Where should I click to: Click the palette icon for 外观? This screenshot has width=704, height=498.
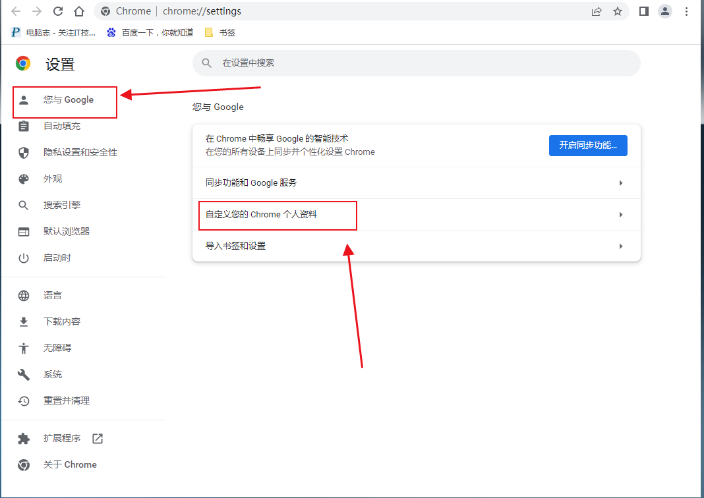tap(24, 179)
